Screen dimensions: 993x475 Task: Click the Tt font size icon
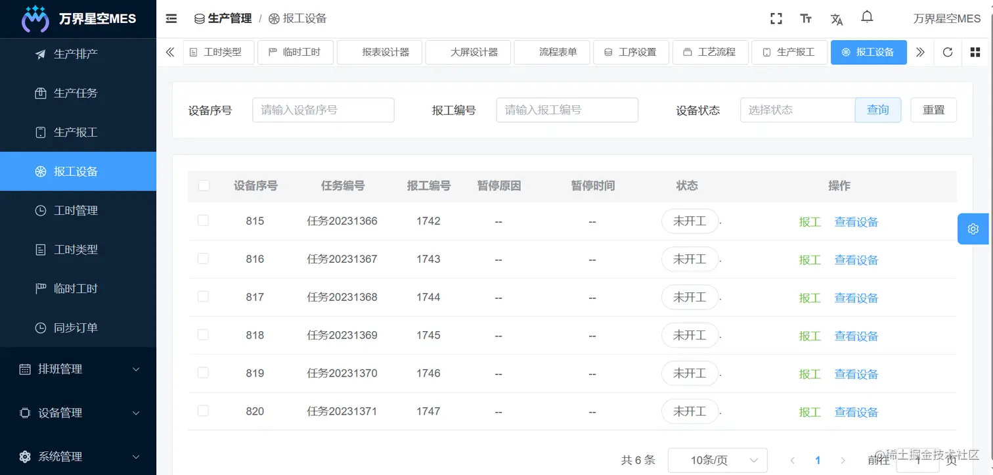806,18
